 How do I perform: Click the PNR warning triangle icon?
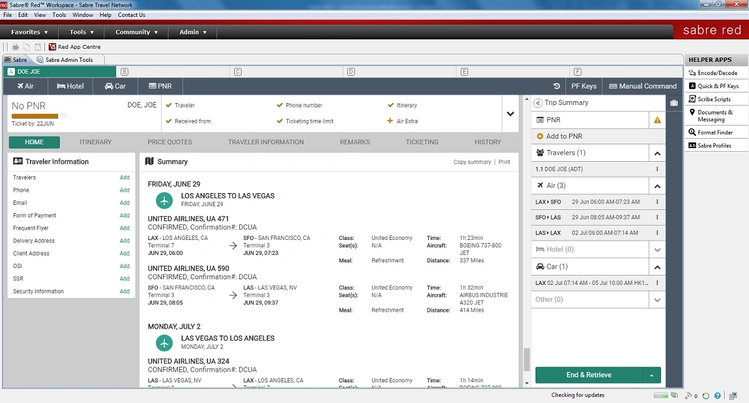click(x=657, y=120)
